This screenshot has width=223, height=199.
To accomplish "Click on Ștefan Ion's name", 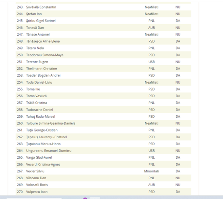I will 34,14.
